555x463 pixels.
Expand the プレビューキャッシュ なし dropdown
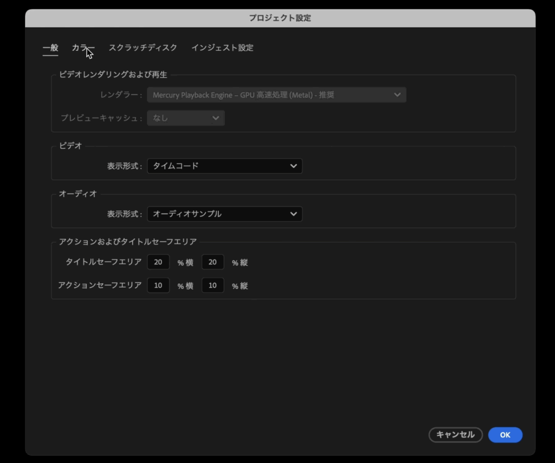[x=185, y=118]
